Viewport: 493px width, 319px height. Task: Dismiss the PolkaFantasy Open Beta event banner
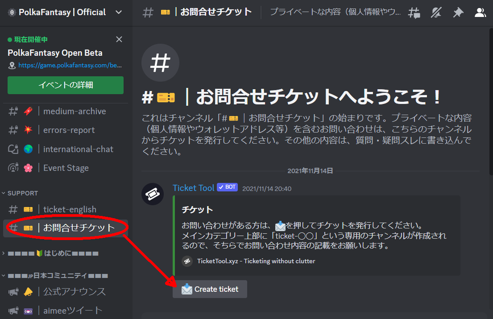[119, 39]
